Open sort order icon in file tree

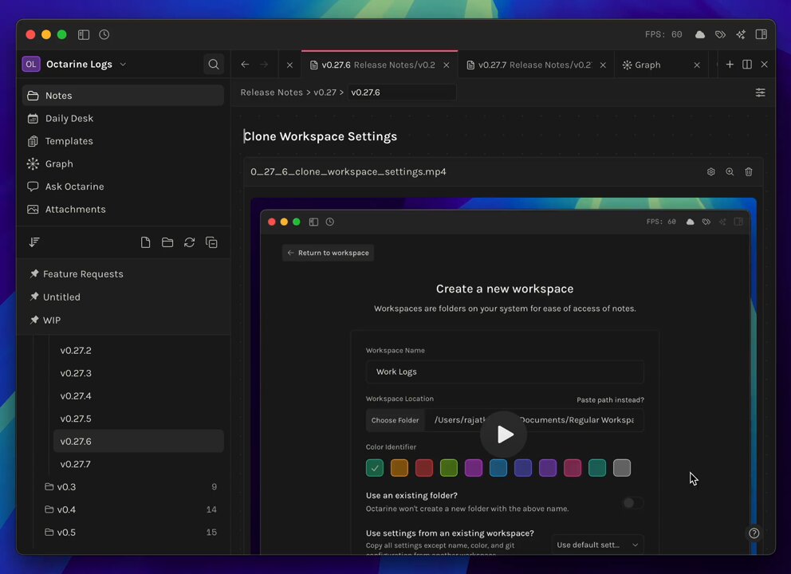click(x=33, y=242)
